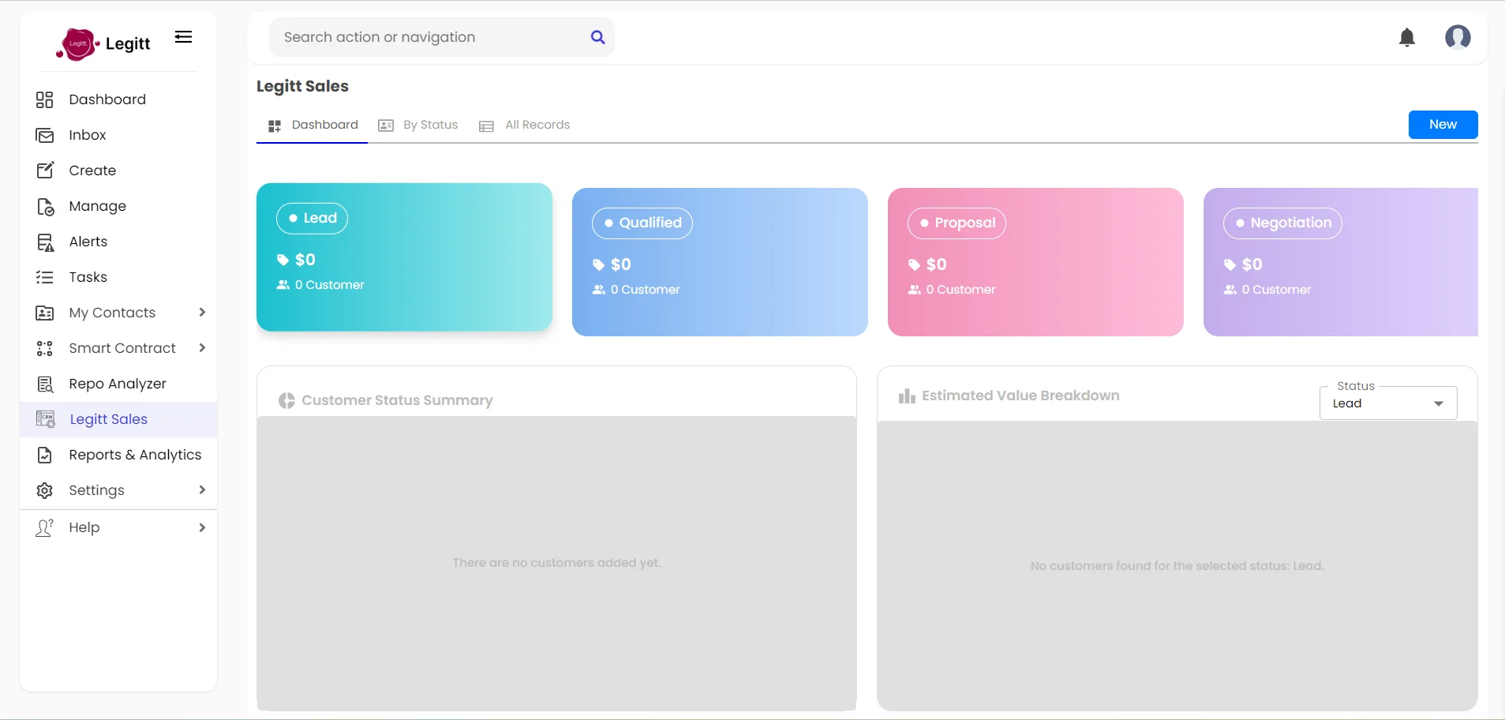Expand the Settings submenu chevron
This screenshot has width=1505, height=720.
coord(202,490)
